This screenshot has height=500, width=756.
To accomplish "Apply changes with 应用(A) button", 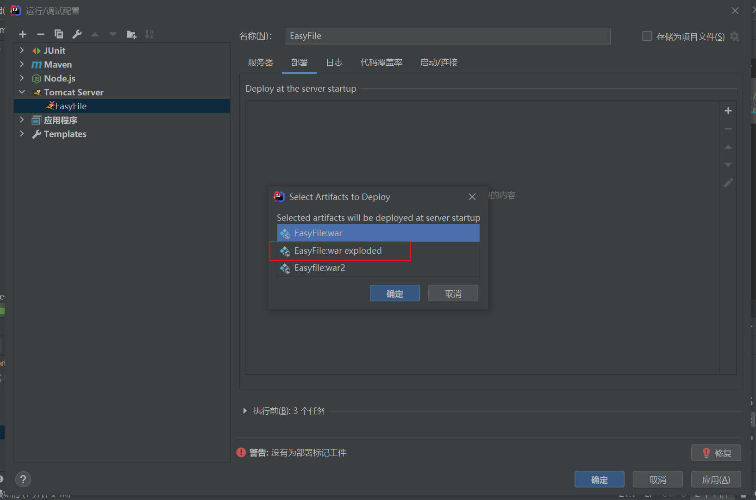I will coord(716,480).
